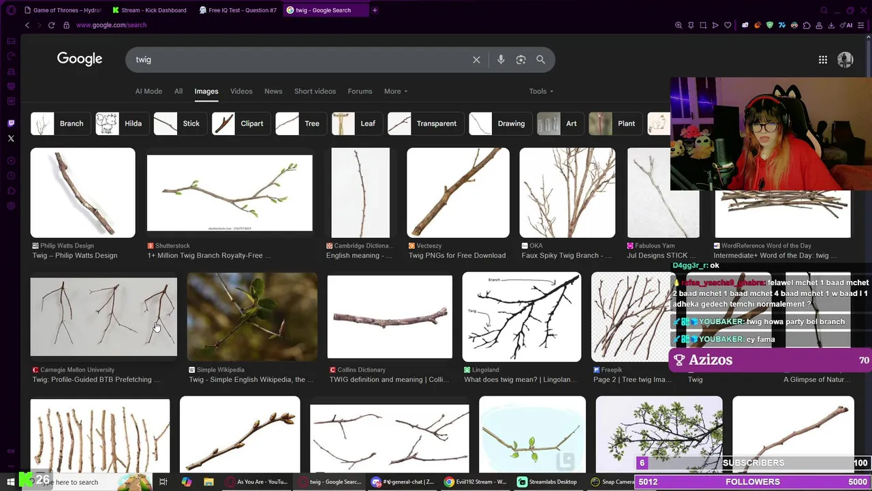The width and height of the screenshot is (872, 491).
Task: Filter images by the Transparent chip
Action: point(425,123)
